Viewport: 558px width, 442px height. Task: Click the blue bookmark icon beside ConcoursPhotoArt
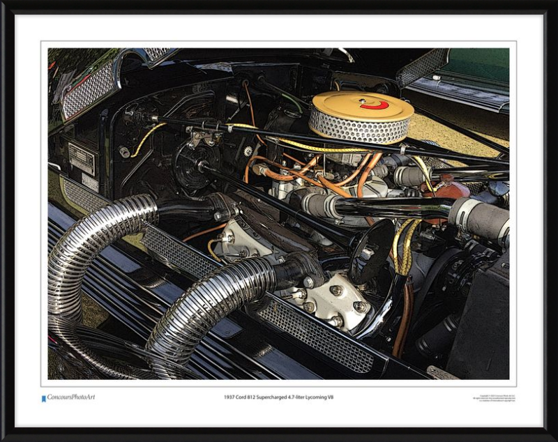44,399
